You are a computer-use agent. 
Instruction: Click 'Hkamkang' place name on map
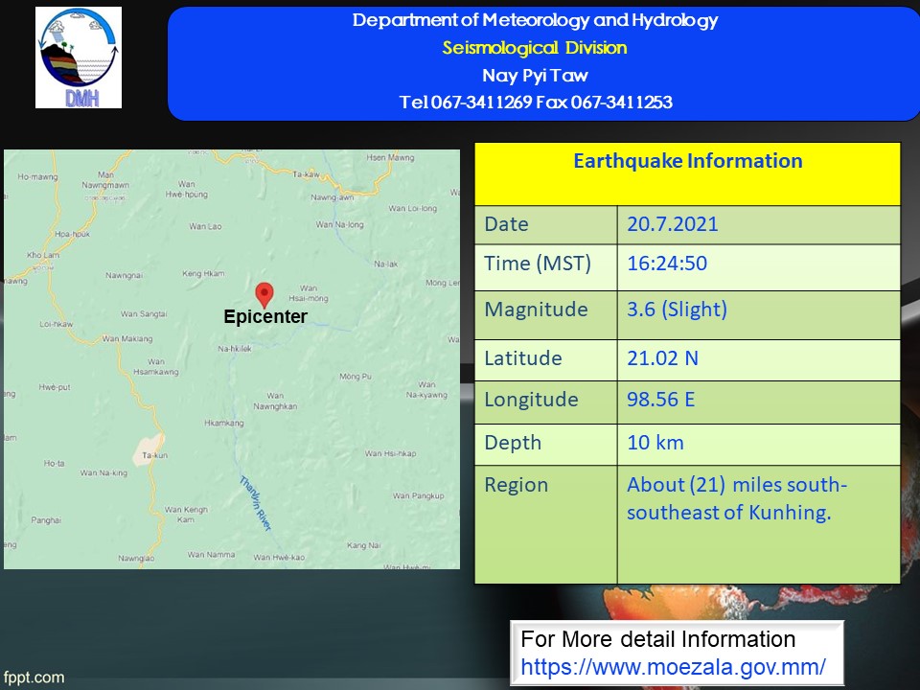[x=224, y=423]
